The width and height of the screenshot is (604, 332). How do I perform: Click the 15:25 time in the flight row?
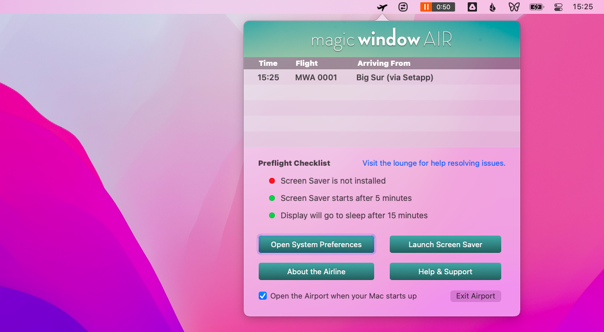(268, 77)
